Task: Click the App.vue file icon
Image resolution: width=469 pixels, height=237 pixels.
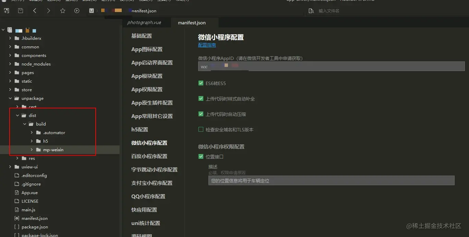Action: [x=17, y=192]
